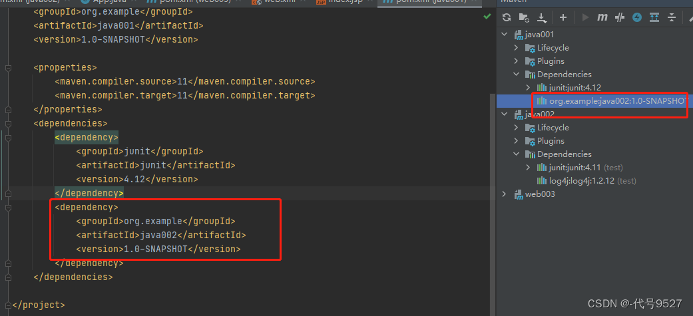This screenshot has height=316, width=693.
Task: Expand junit:junit:4.11 dependency node
Action: point(528,168)
